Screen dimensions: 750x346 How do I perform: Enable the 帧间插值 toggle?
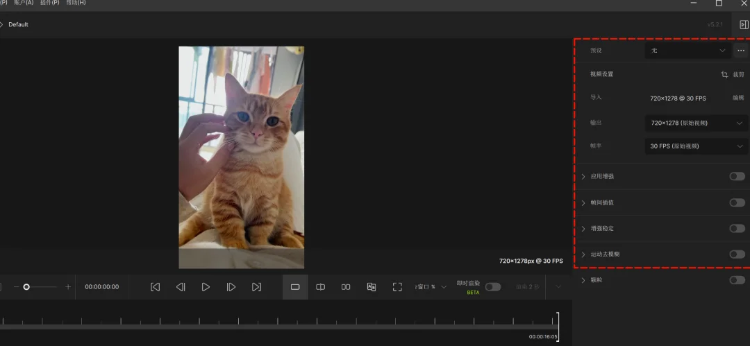pos(737,202)
